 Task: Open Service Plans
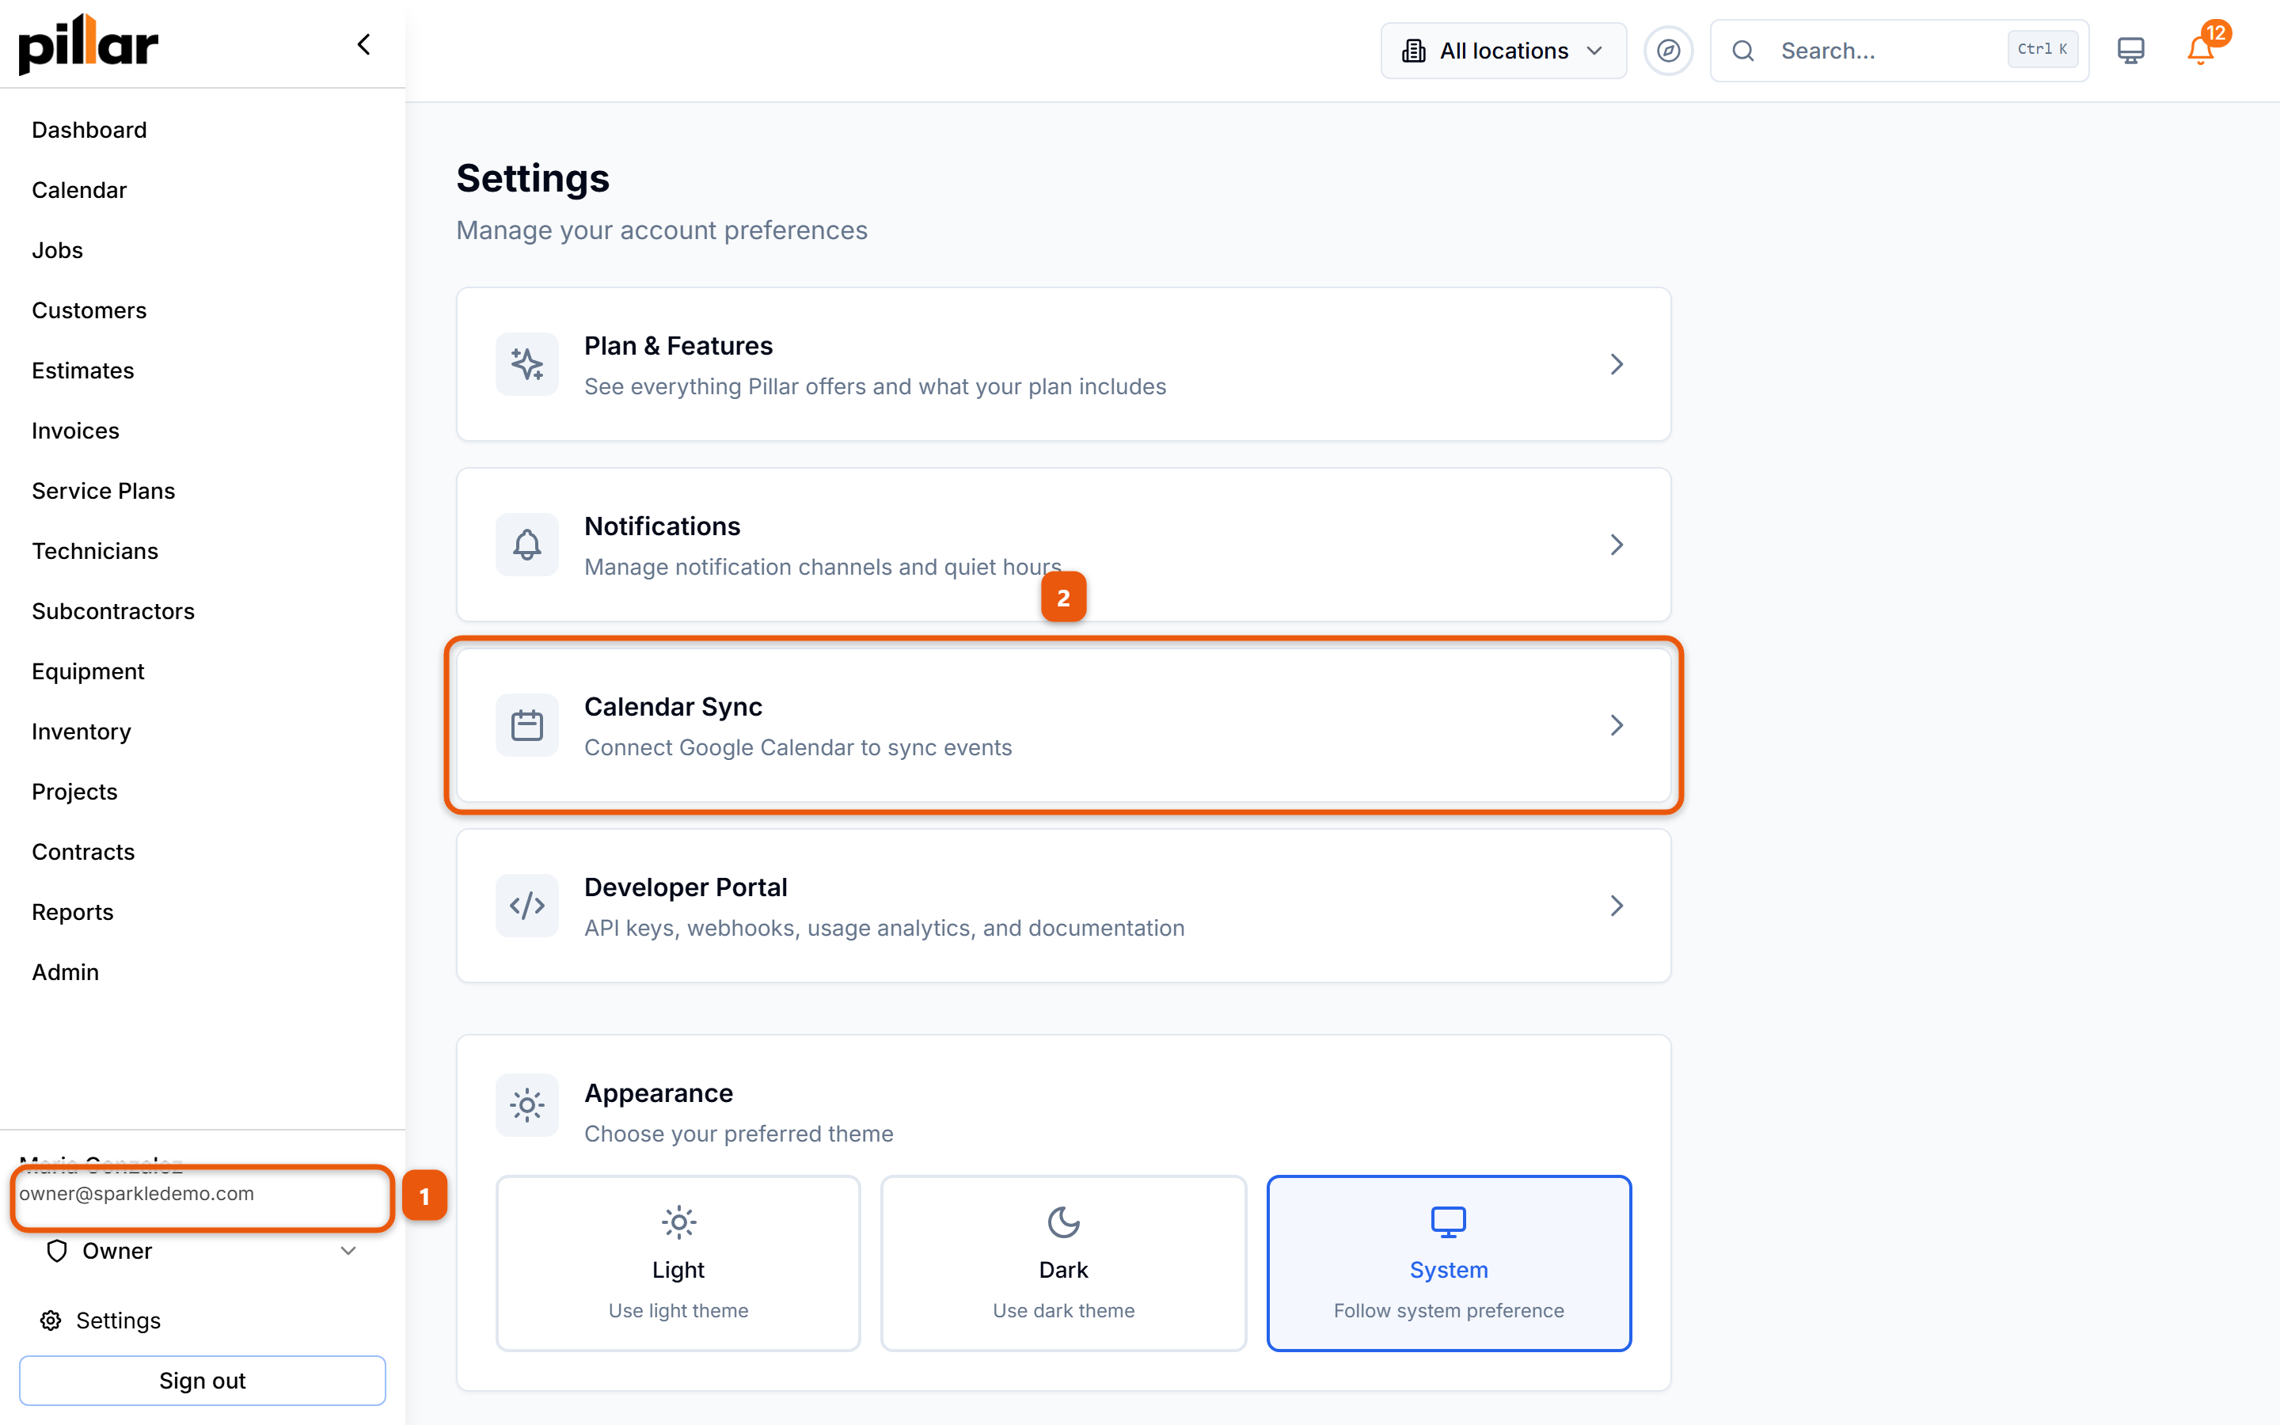tap(104, 491)
